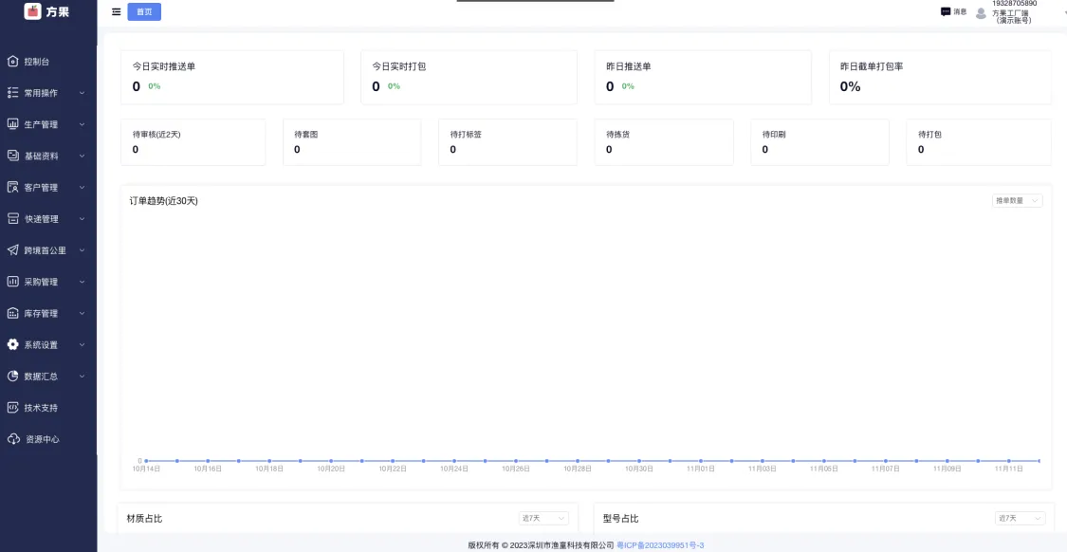The height and width of the screenshot is (552, 1067).
Task: Click the 数据汇总 pie chart icon
Action: [x=12, y=376]
